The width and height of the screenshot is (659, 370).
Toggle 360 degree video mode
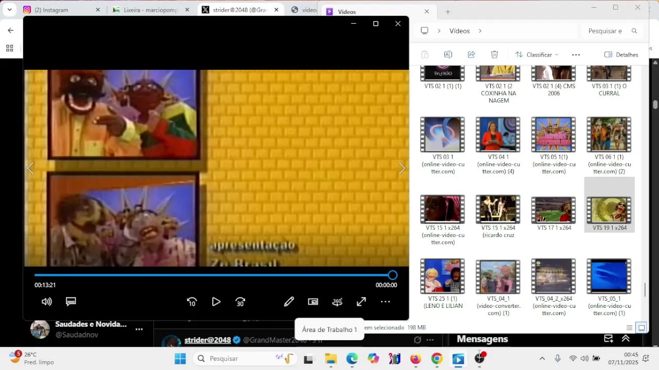click(x=337, y=302)
